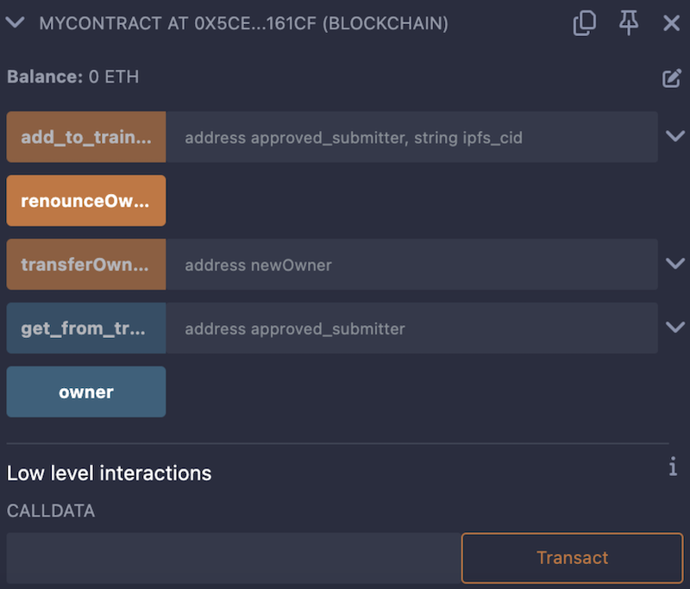Call the get_from_tr function button
690x589 pixels.
86,328
